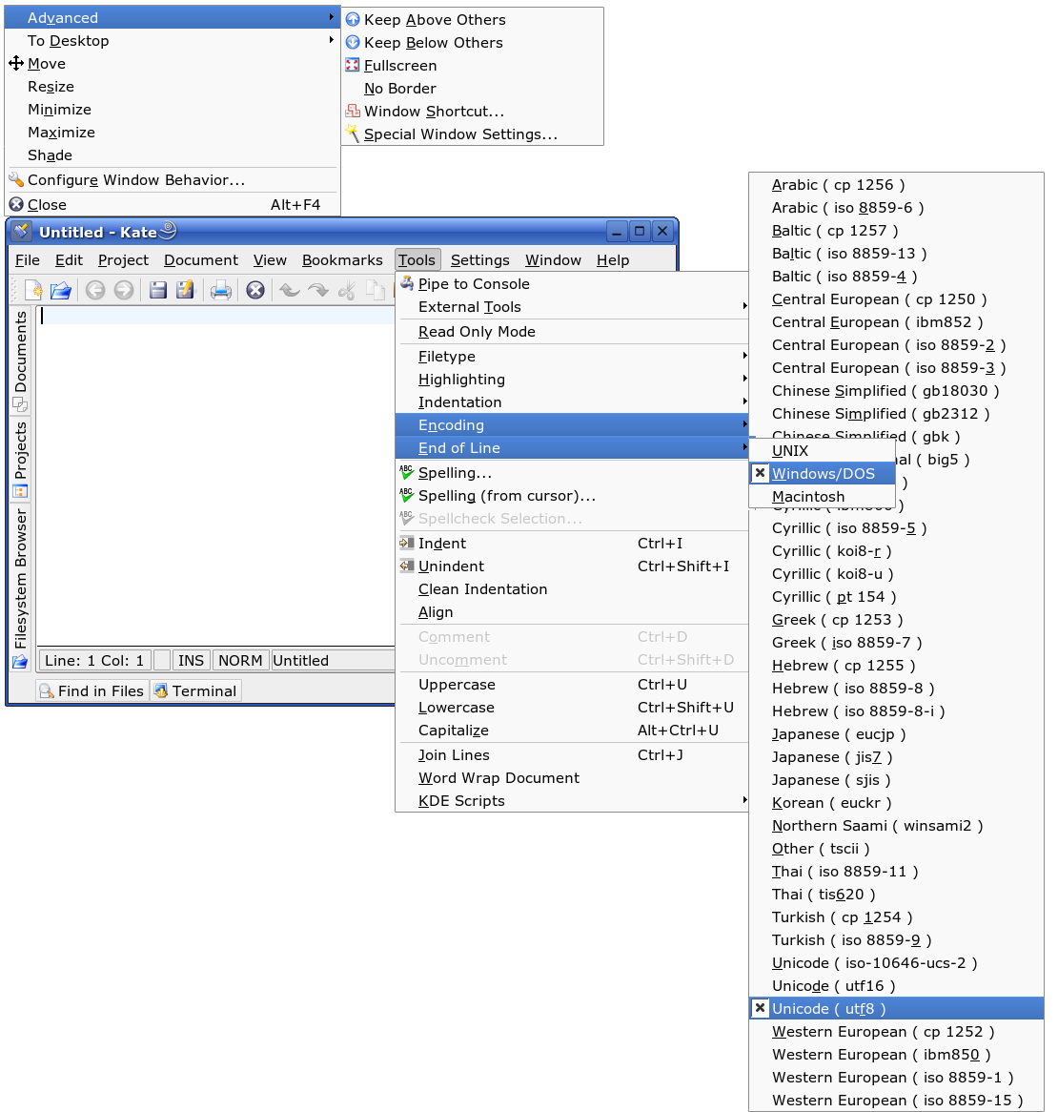The height and width of the screenshot is (1112, 1058).
Task: Close document using toolbar X icon
Action: (x=255, y=290)
